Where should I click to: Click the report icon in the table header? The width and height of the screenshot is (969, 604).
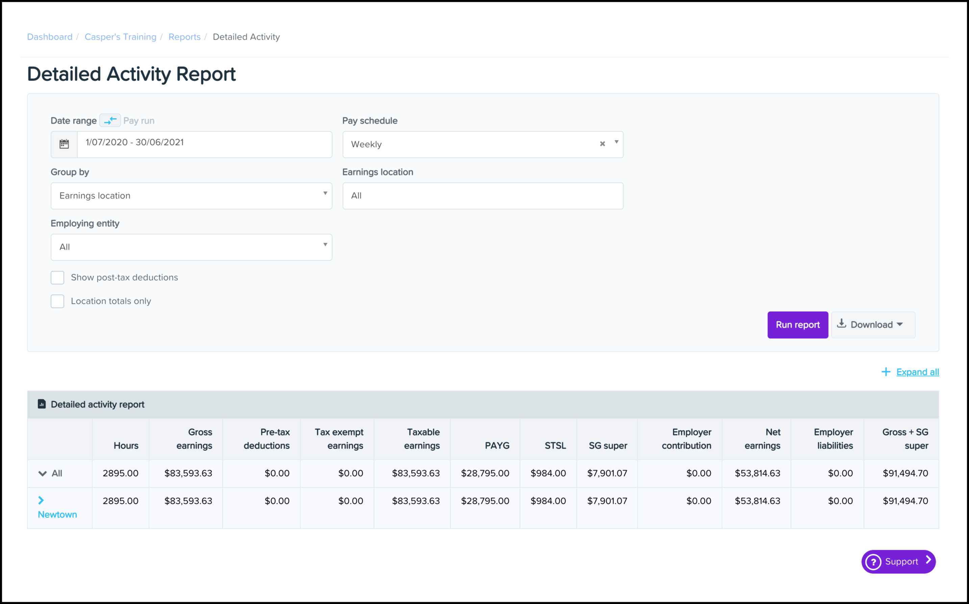pyautogui.click(x=42, y=404)
